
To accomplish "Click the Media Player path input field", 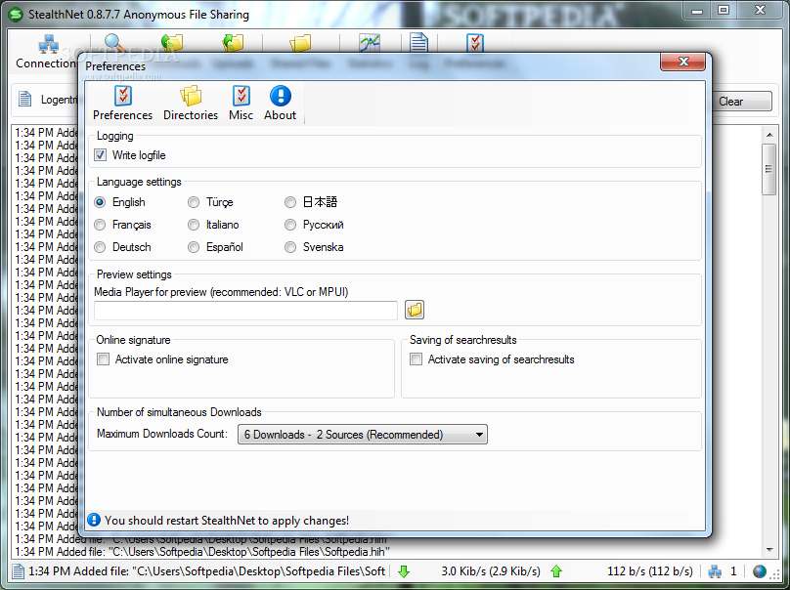I will pos(245,310).
